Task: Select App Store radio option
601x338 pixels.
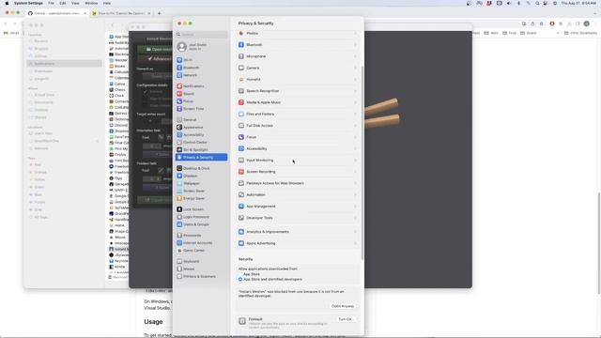Action: click(x=240, y=274)
